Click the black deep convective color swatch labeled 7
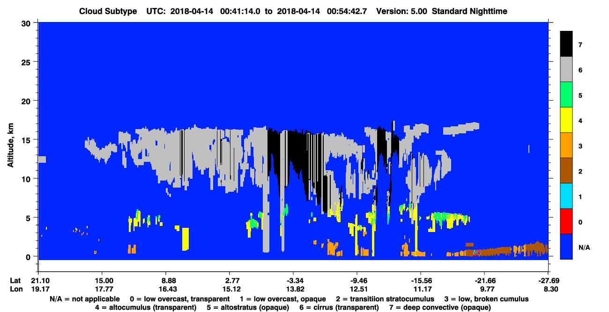This screenshot has height=312, width=609. (566, 44)
